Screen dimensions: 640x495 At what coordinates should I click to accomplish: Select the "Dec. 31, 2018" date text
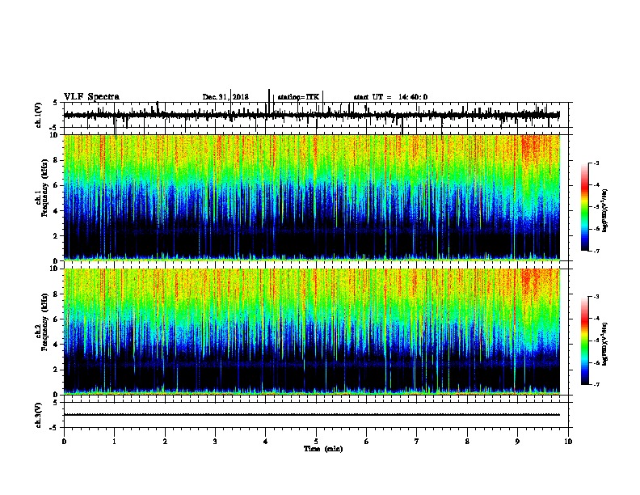(225, 97)
